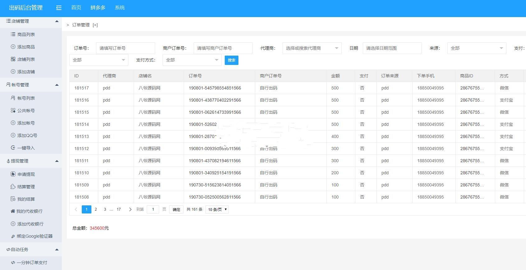Open 我的结算 in the sidebar
Image resolution: width=526 pixels, height=270 pixels.
tap(26, 199)
